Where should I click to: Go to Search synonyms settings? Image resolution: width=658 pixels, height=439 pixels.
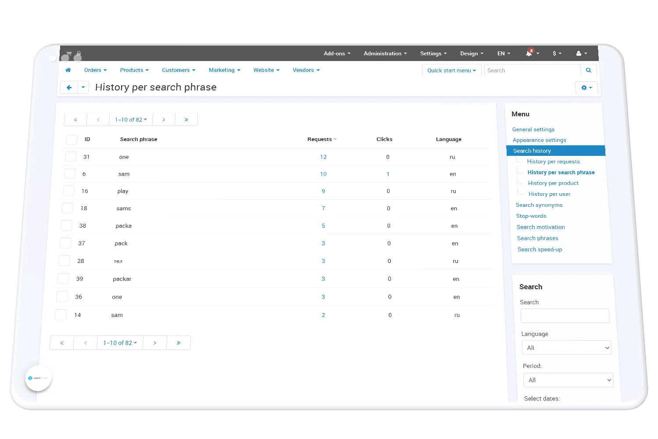(x=539, y=205)
